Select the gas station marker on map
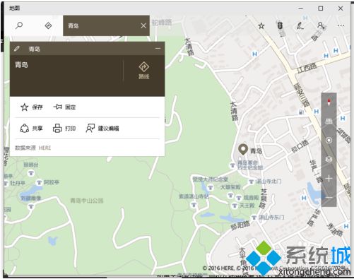The height and width of the screenshot is (279, 354). pos(301,112)
